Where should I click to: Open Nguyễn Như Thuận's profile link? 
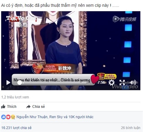[x=32, y=117]
